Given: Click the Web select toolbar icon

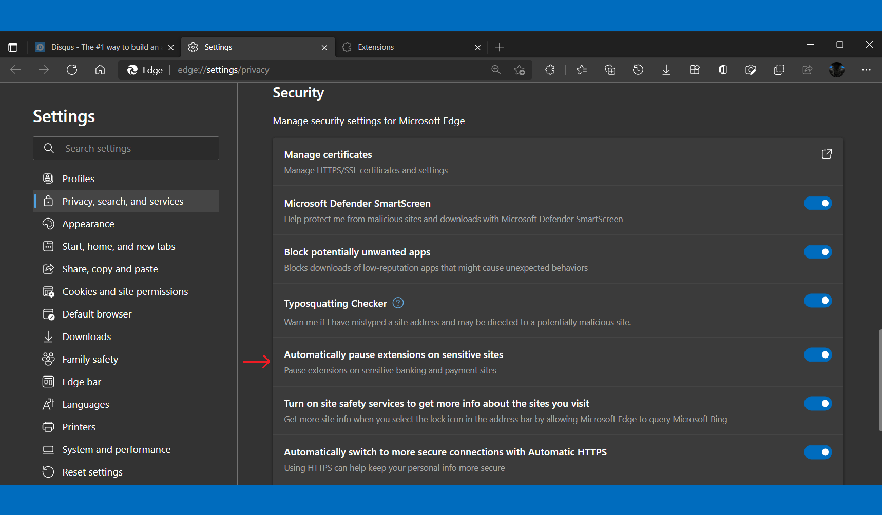Looking at the screenshot, I should [779, 70].
